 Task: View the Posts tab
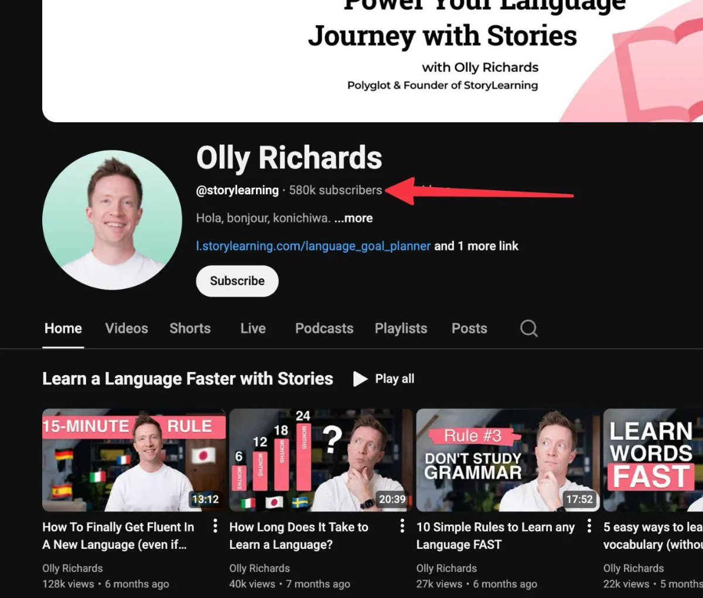pyautogui.click(x=469, y=328)
